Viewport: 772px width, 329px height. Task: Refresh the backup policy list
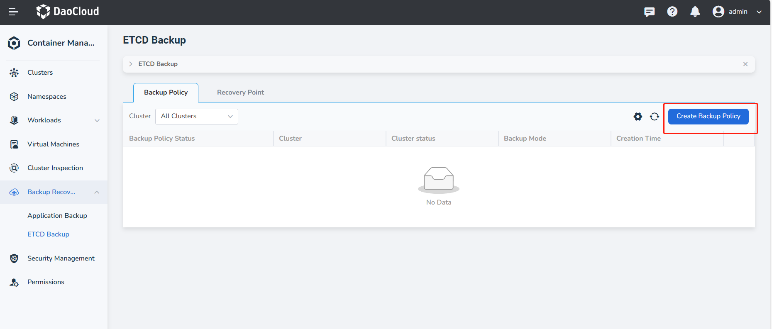pos(654,117)
